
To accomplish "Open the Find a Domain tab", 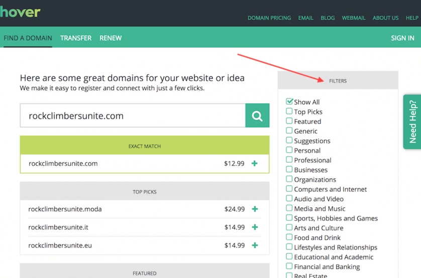I will (x=28, y=38).
